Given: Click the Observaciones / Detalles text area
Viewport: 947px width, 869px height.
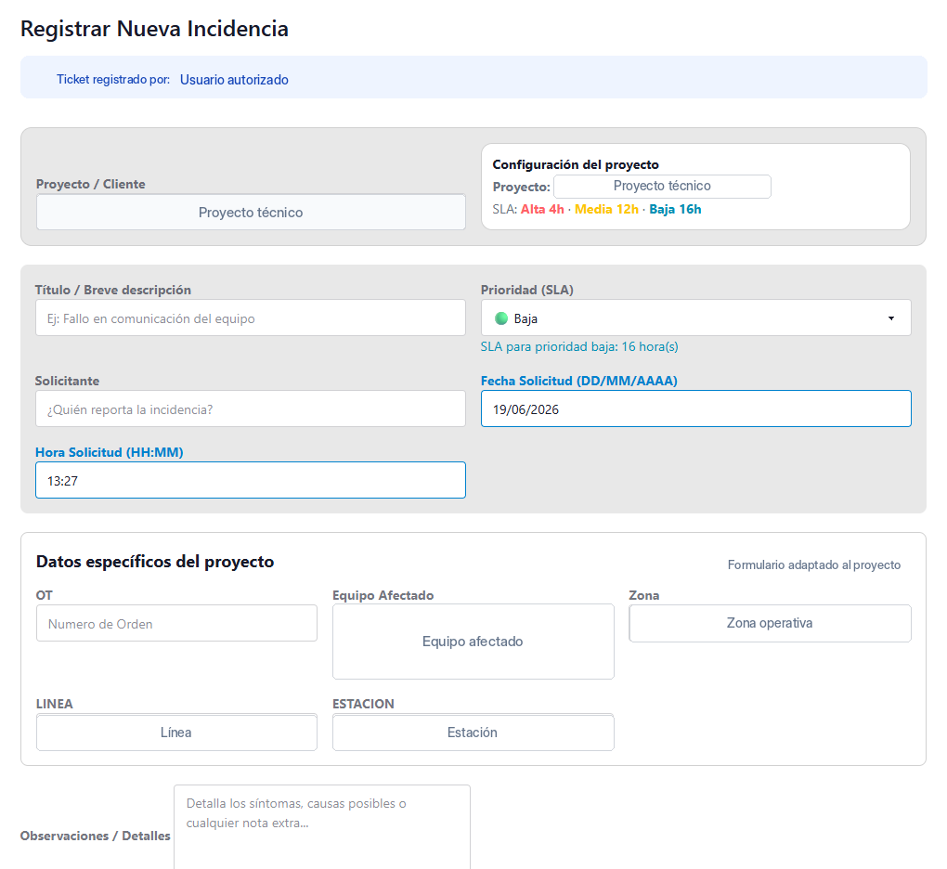Looking at the screenshot, I should coord(322,827).
